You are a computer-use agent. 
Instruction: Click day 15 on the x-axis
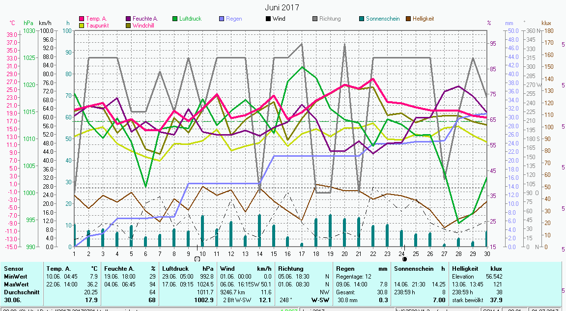click(274, 254)
